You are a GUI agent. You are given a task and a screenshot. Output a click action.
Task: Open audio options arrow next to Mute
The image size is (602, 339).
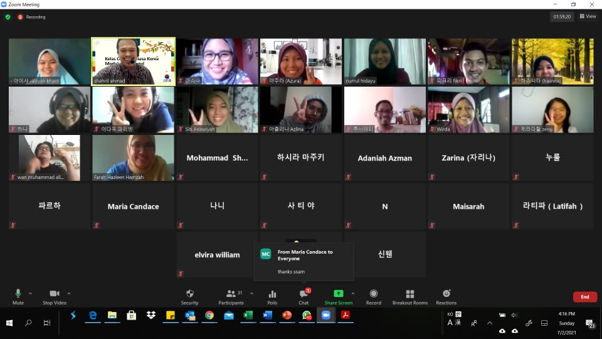[30, 294]
